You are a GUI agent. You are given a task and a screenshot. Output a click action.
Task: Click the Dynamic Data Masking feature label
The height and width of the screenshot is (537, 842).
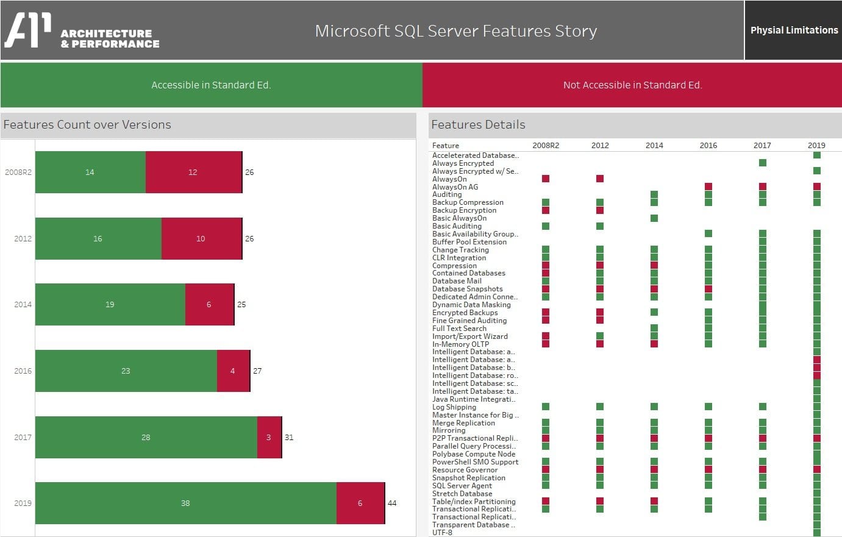(471, 305)
